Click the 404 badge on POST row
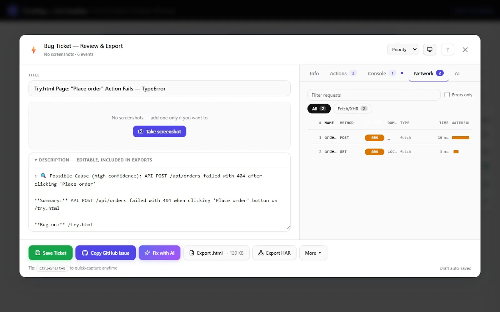Viewport: 500px width, 312px height. pyautogui.click(x=374, y=138)
